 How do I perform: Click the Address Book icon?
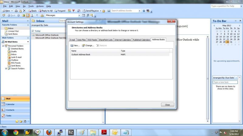pyautogui.click(x=109, y=11)
